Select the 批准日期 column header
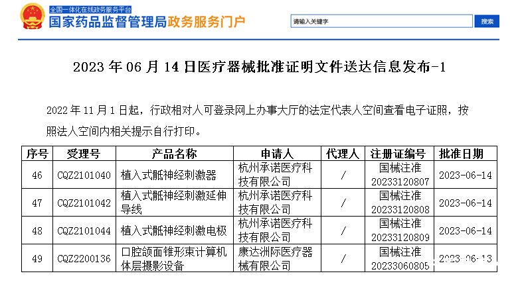This screenshot has width=522, height=298. pyautogui.click(x=466, y=154)
